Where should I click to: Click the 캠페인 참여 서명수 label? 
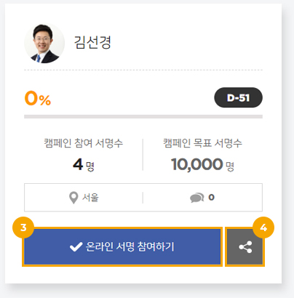coord(84,143)
